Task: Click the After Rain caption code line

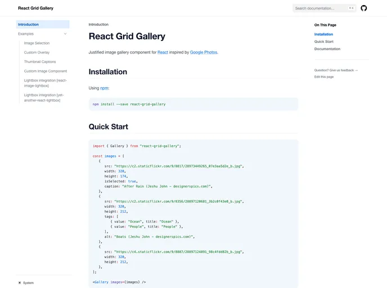Action: coord(158,186)
